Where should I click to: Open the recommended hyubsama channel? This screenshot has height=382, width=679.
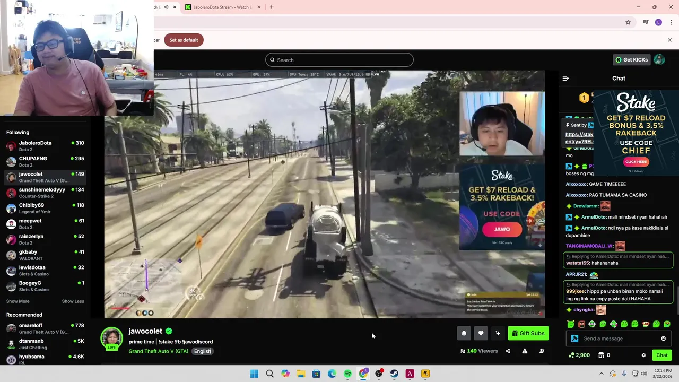click(x=45, y=359)
